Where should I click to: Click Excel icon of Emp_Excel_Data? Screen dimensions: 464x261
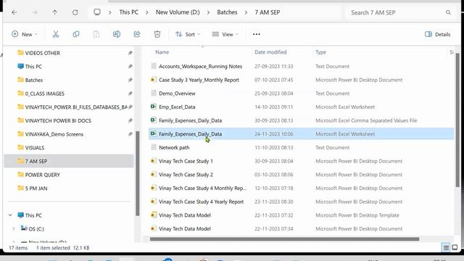pos(153,107)
